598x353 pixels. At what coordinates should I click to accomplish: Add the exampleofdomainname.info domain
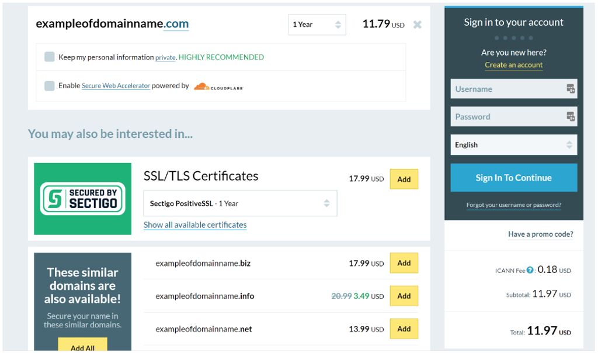[404, 296]
